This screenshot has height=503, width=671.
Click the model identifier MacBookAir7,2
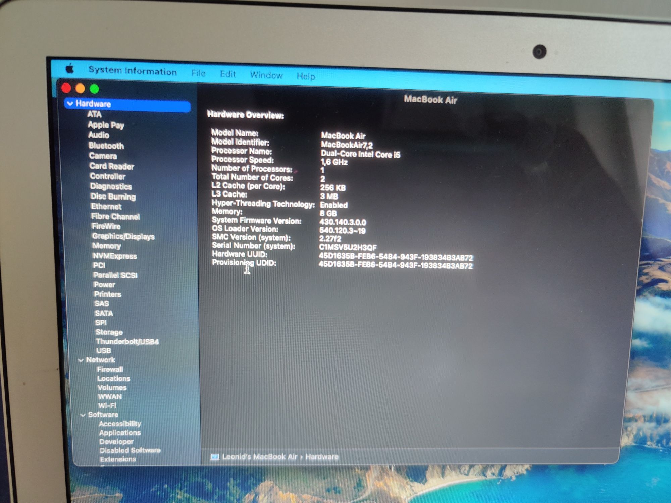tap(347, 145)
